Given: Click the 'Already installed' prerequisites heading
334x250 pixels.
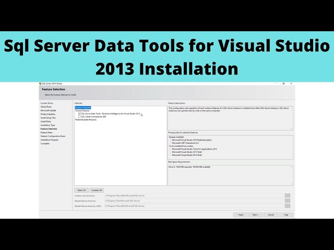Looking at the screenshot, I should [x=176, y=137].
